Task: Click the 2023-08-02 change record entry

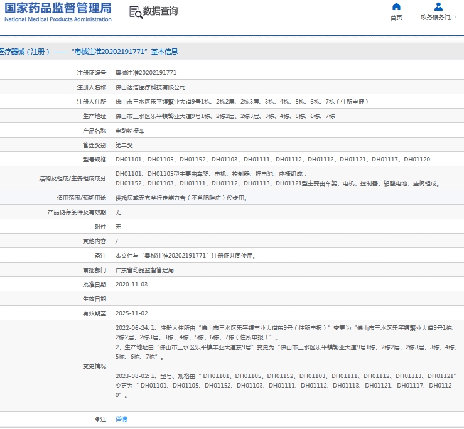Action: click(286, 386)
